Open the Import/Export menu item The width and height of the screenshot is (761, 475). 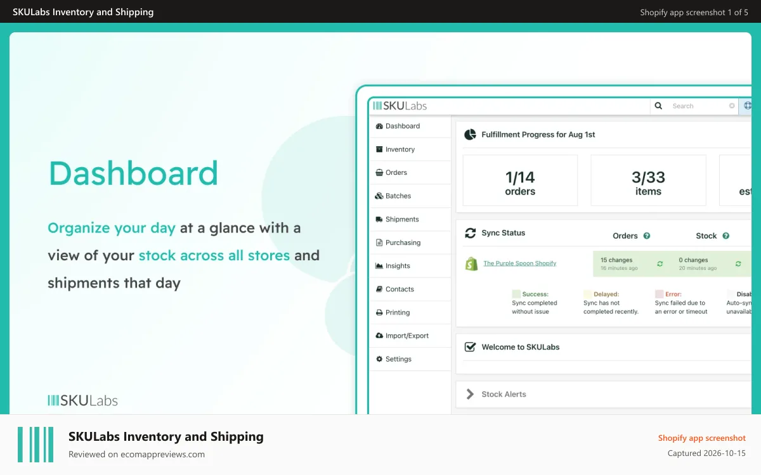click(410, 336)
